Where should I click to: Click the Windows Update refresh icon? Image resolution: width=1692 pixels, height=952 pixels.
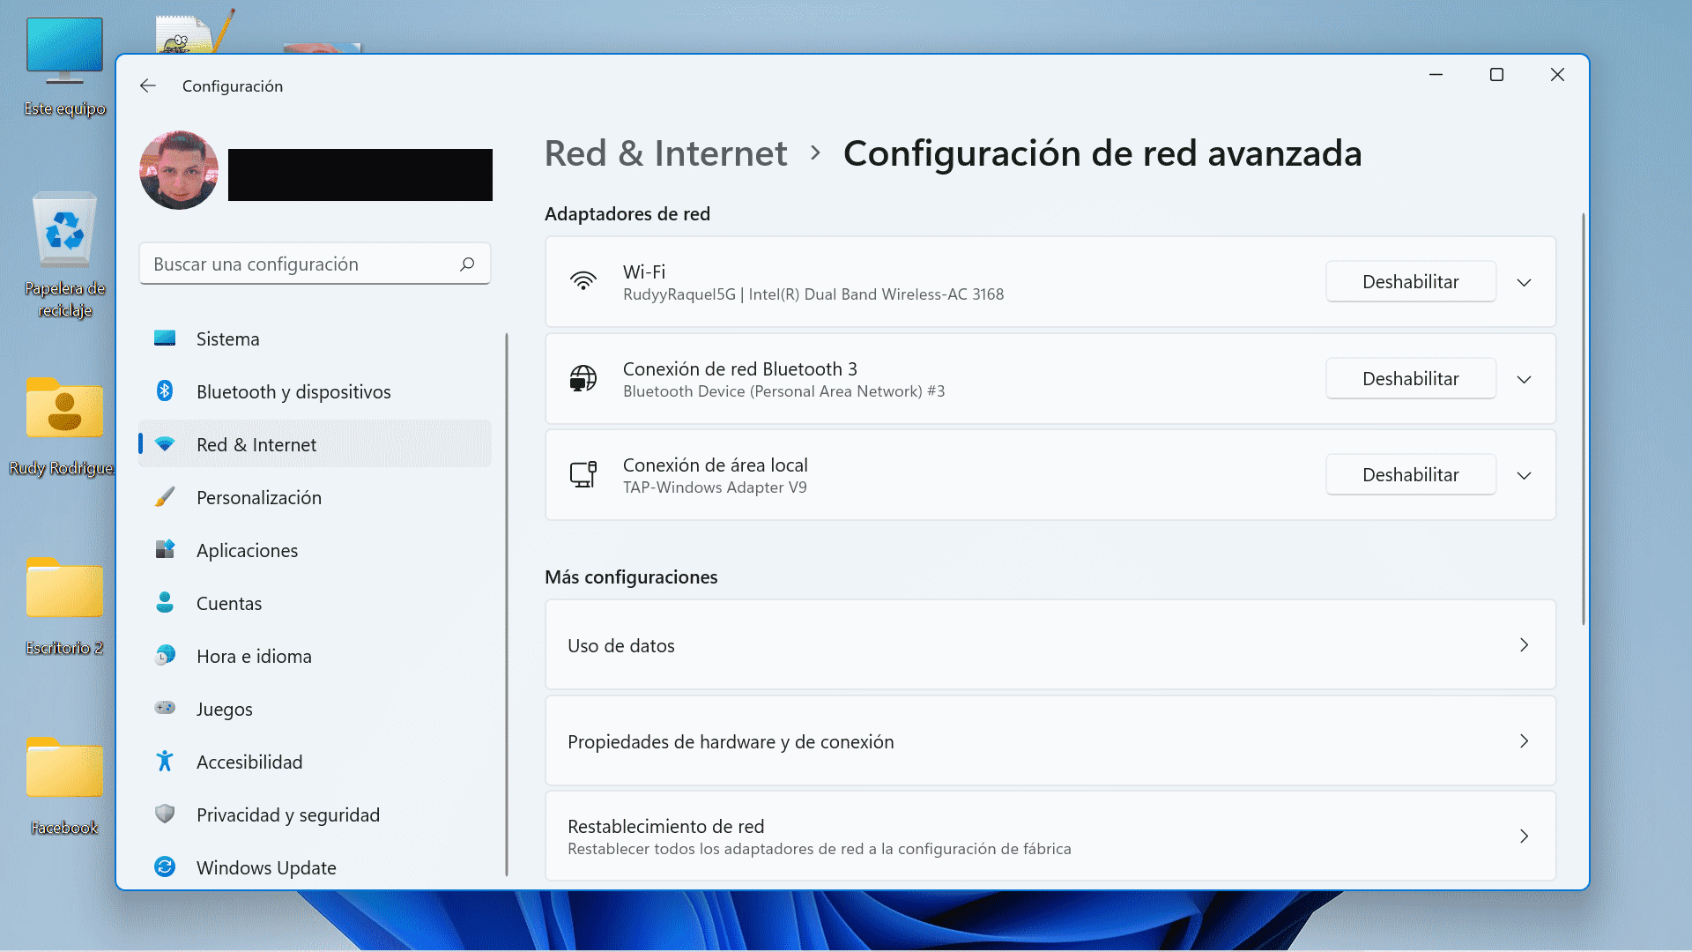pyautogui.click(x=165, y=866)
